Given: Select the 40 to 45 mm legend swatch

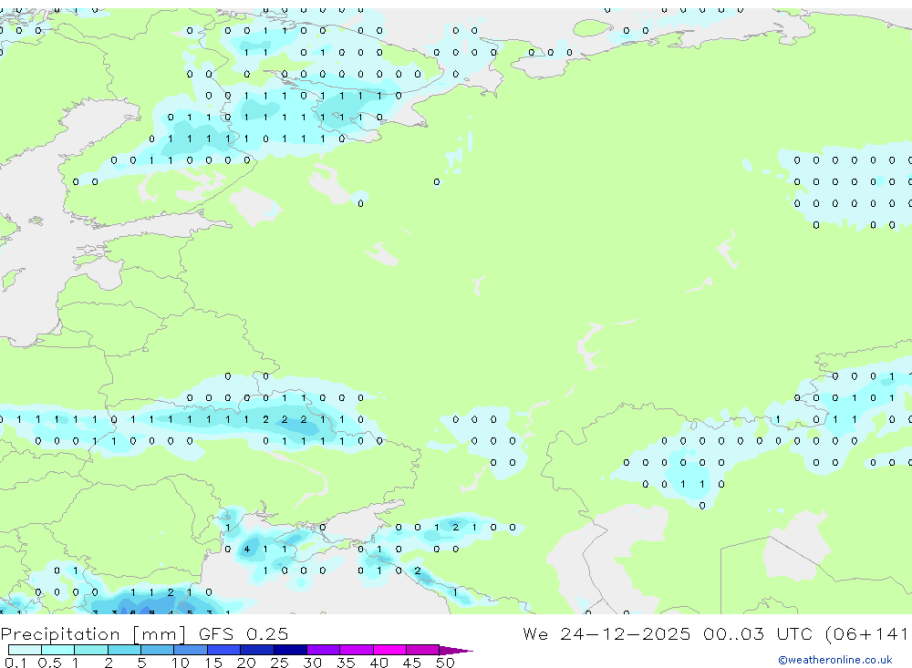Looking at the screenshot, I should tap(389, 650).
